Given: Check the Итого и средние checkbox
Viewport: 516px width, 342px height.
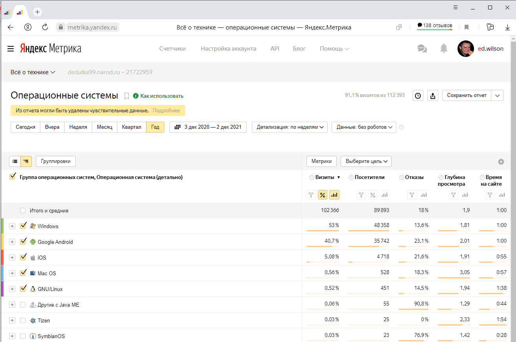Looking at the screenshot, I should tap(23, 210).
